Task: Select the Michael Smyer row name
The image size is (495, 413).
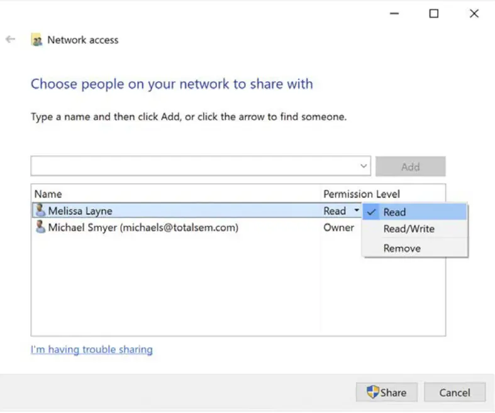Action: (143, 228)
